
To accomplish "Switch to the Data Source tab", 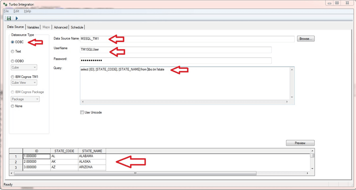I will [x=15, y=27].
